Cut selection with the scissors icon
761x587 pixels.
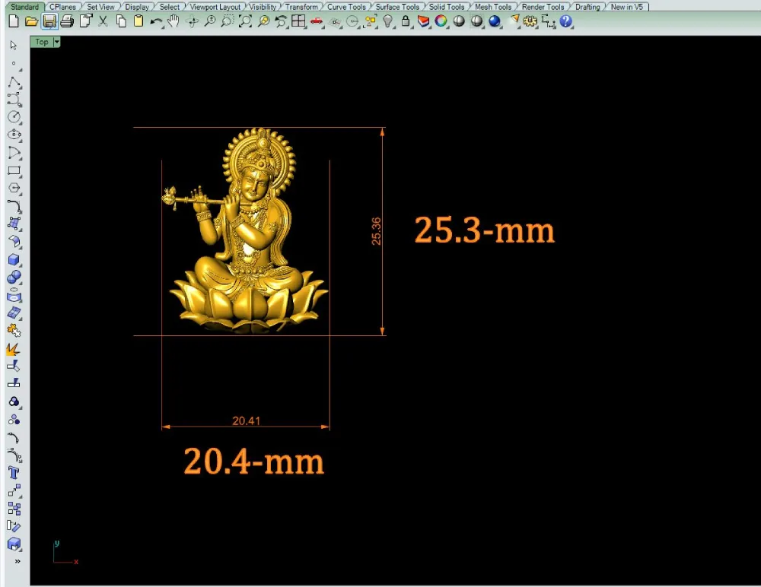pyautogui.click(x=103, y=21)
